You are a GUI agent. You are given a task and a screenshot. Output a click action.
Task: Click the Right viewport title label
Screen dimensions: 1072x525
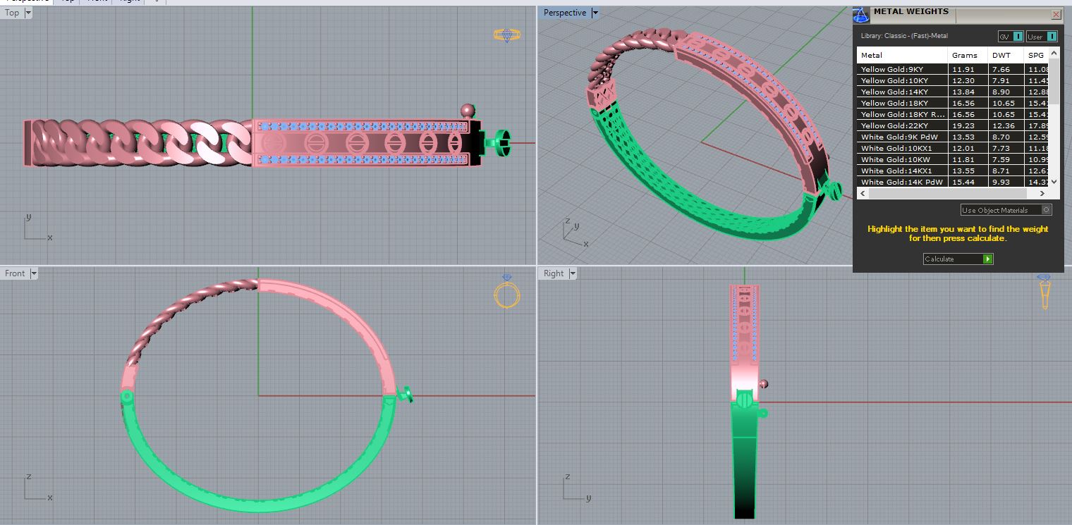coord(554,273)
